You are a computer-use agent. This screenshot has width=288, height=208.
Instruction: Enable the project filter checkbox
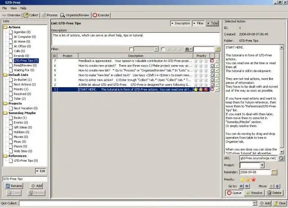[x=131, y=49]
